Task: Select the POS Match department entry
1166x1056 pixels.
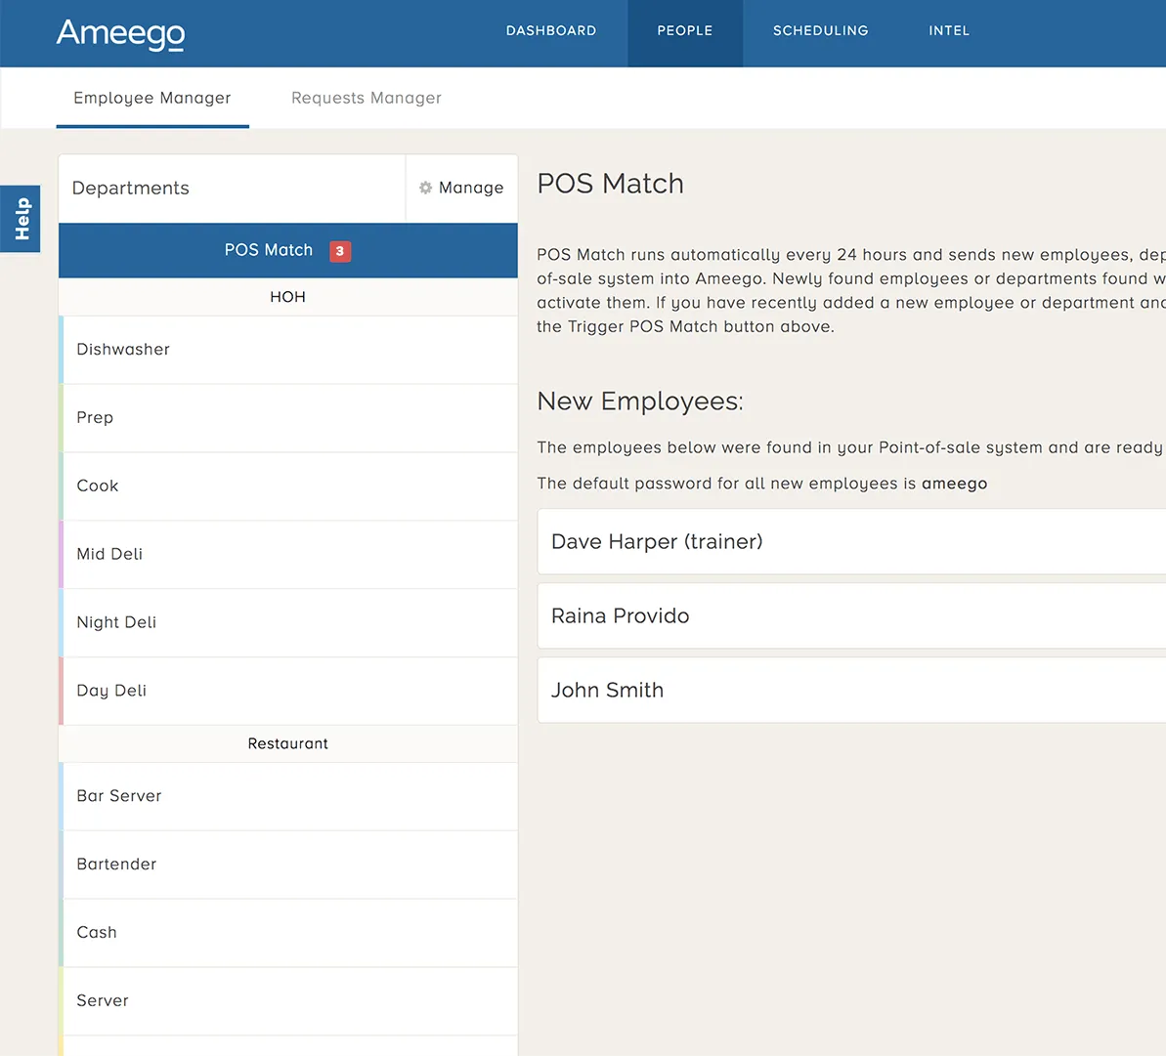Action: click(x=269, y=250)
